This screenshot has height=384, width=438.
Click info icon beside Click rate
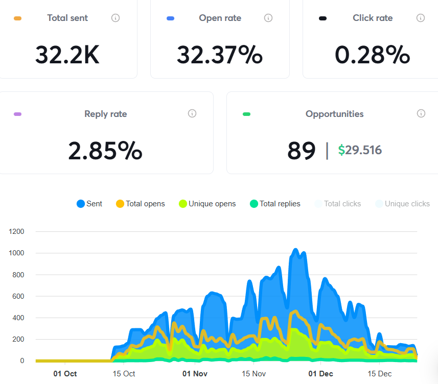[420, 18]
